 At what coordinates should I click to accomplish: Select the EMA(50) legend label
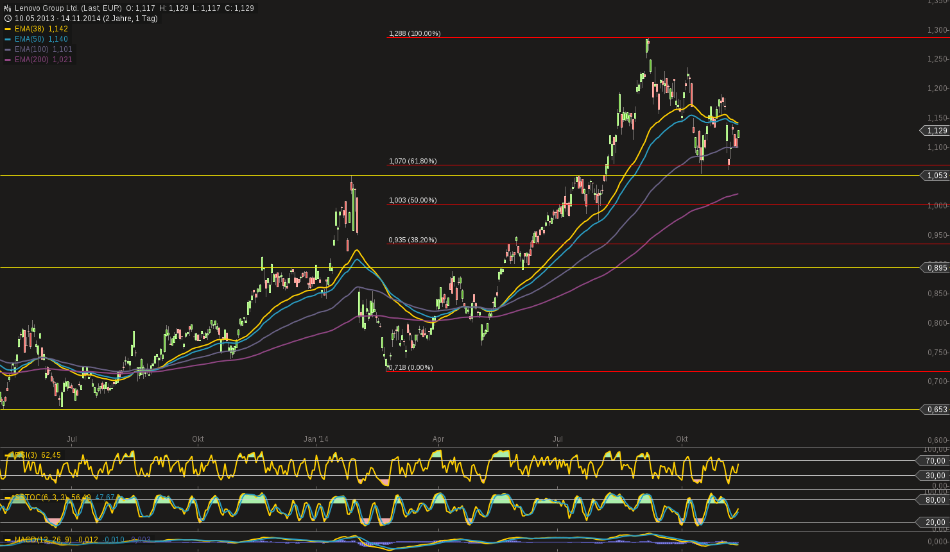tap(30, 39)
